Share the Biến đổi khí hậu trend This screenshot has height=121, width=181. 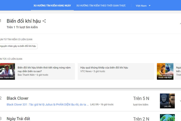pos(44,21)
